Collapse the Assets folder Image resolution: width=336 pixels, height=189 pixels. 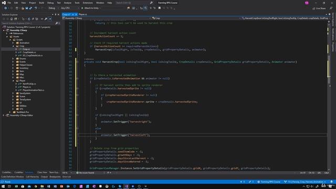pos(7,37)
